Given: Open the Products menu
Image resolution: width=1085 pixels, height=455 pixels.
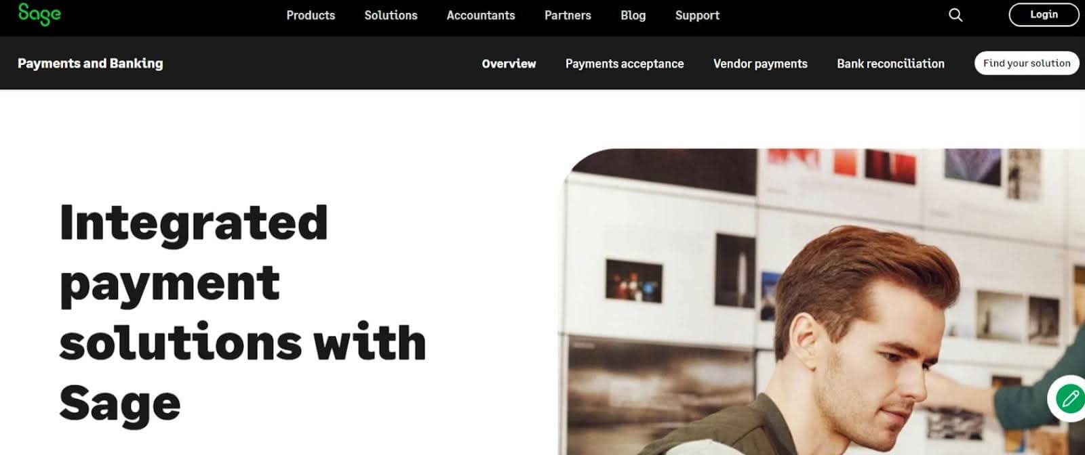Looking at the screenshot, I should tap(311, 15).
